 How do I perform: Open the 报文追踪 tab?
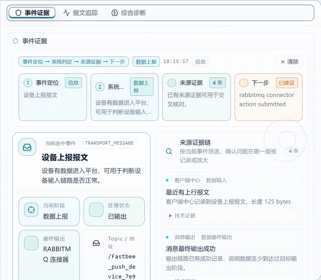tap(81, 13)
